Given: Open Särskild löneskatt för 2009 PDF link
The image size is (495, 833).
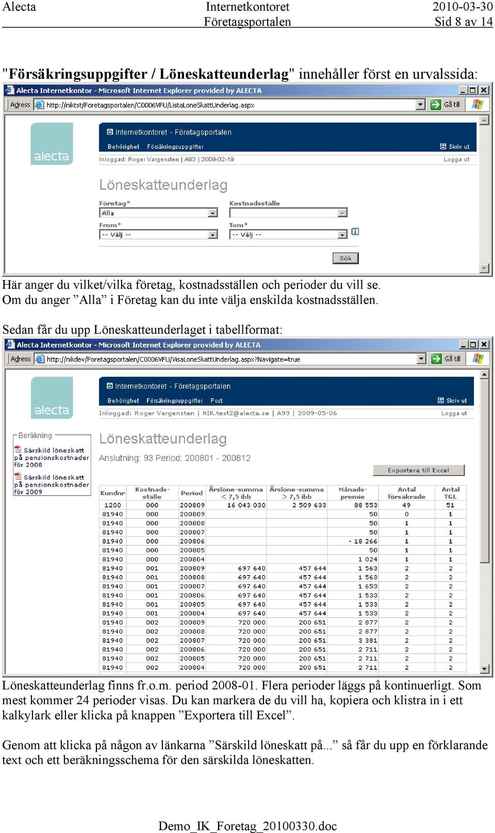Looking at the screenshot, I should [52, 485].
